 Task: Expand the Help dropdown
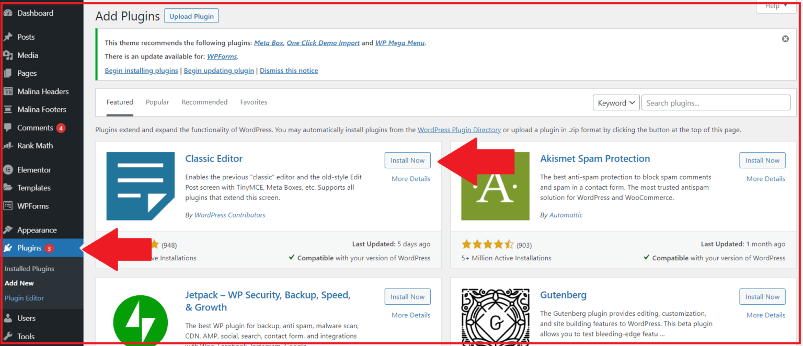point(776,6)
